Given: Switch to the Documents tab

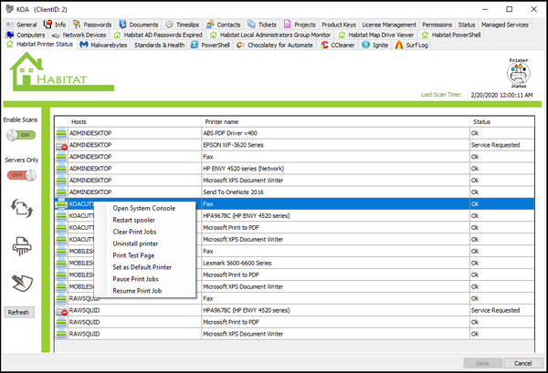Looking at the screenshot, I should point(139,25).
